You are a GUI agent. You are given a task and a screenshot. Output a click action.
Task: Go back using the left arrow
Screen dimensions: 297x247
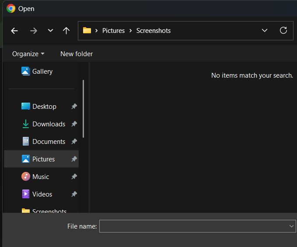click(x=14, y=31)
